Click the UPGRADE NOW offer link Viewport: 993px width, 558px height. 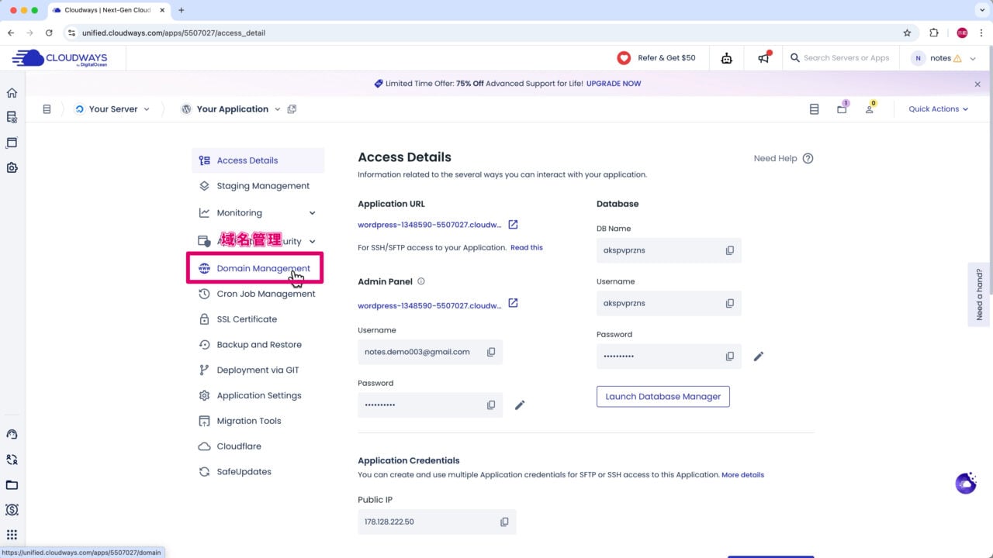(614, 83)
